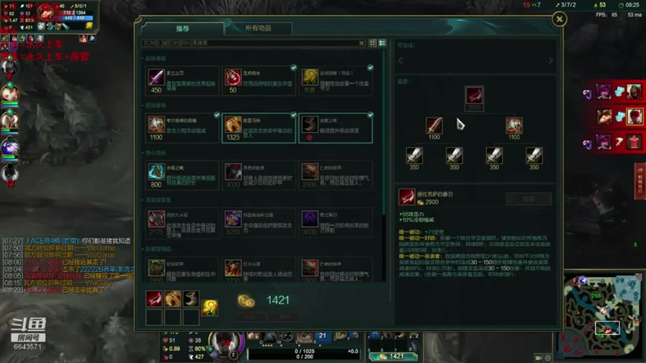Clear the search box with the X
646x363 pixels.
[x=361, y=43]
